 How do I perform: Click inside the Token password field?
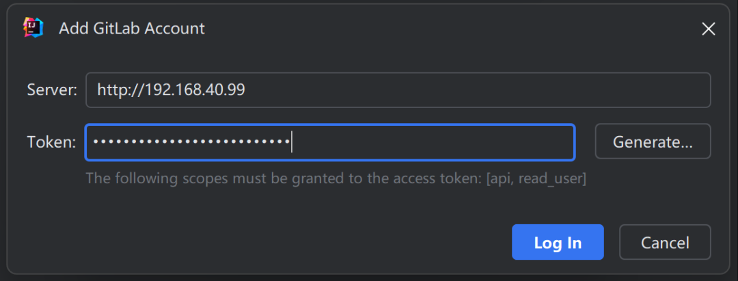coord(330,142)
